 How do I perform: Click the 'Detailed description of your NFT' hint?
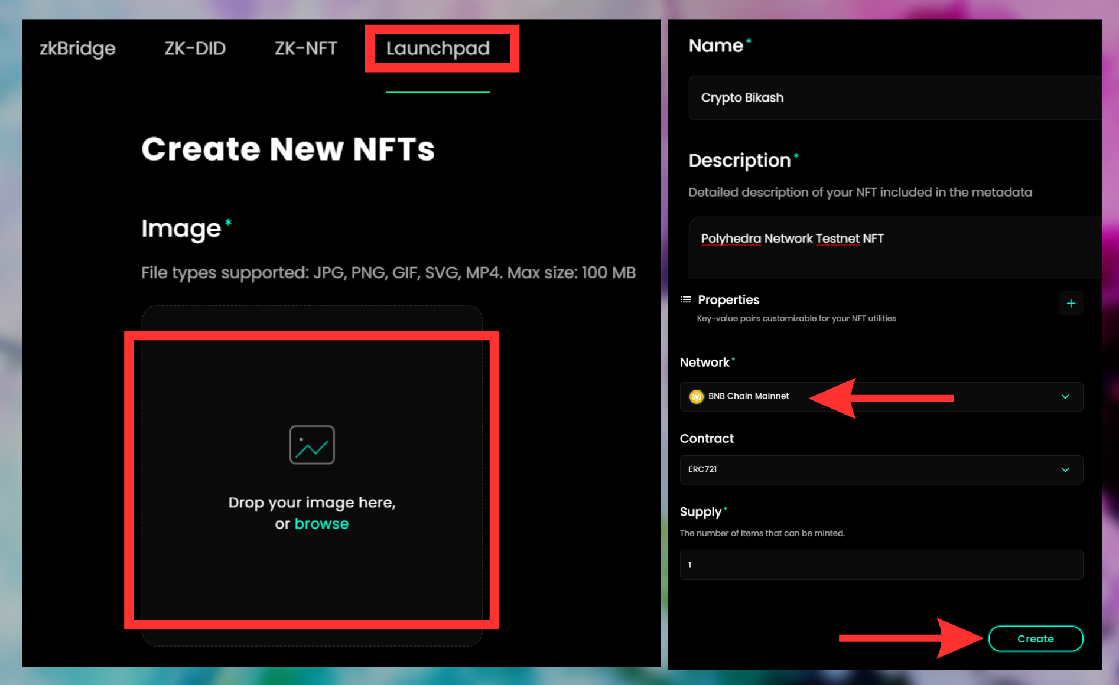(x=860, y=193)
